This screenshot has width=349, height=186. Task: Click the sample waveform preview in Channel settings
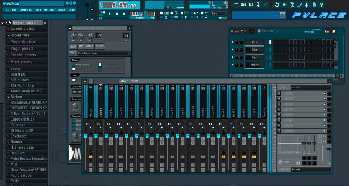click(75, 154)
